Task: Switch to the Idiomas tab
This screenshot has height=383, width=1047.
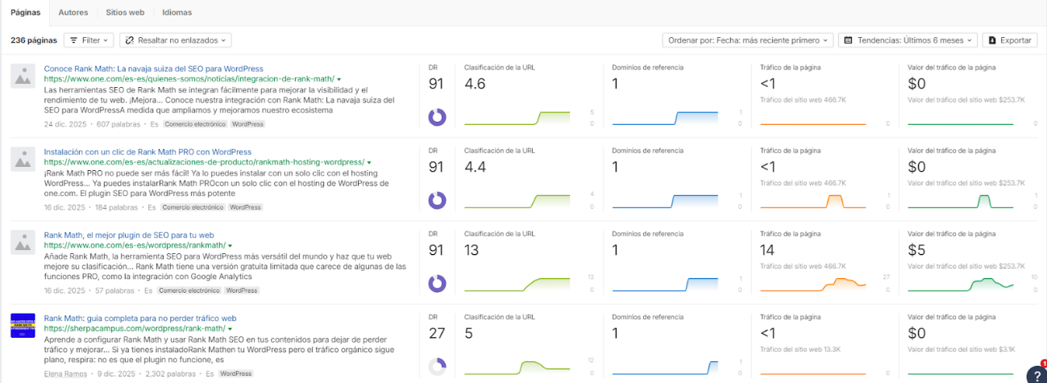Action: click(x=177, y=13)
